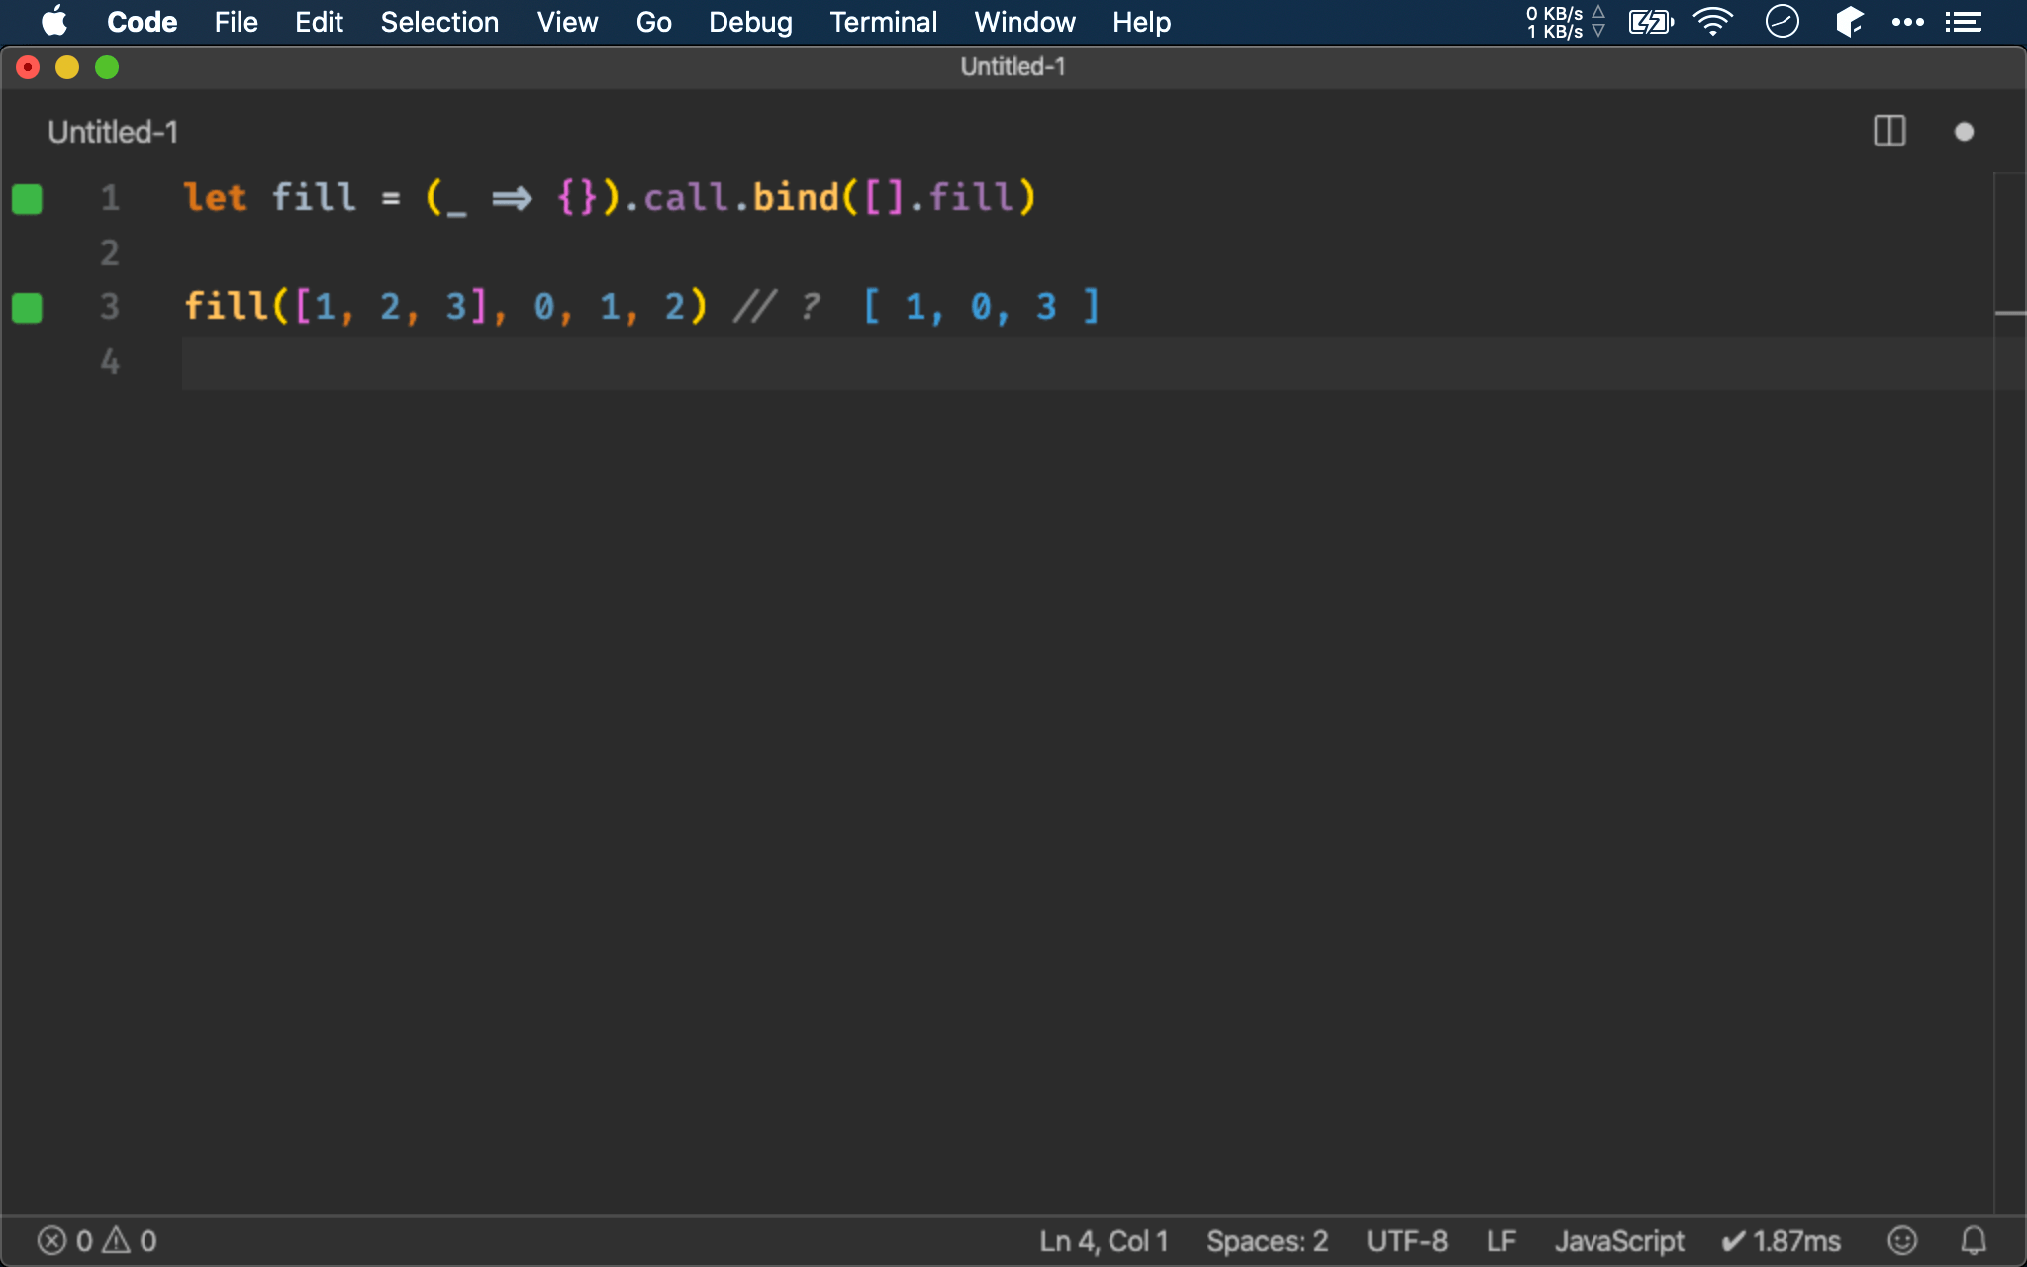This screenshot has height=1267, width=2027.
Task: Open the Wi-Fi menu bar icon
Action: [x=1712, y=22]
